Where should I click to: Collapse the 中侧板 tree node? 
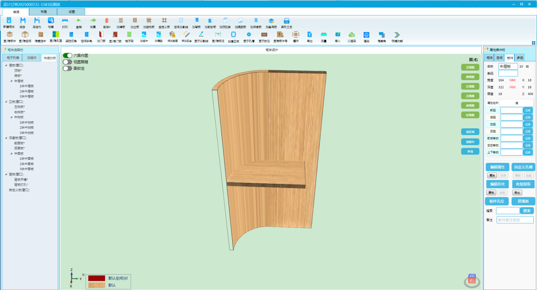pyautogui.click(x=11, y=117)
